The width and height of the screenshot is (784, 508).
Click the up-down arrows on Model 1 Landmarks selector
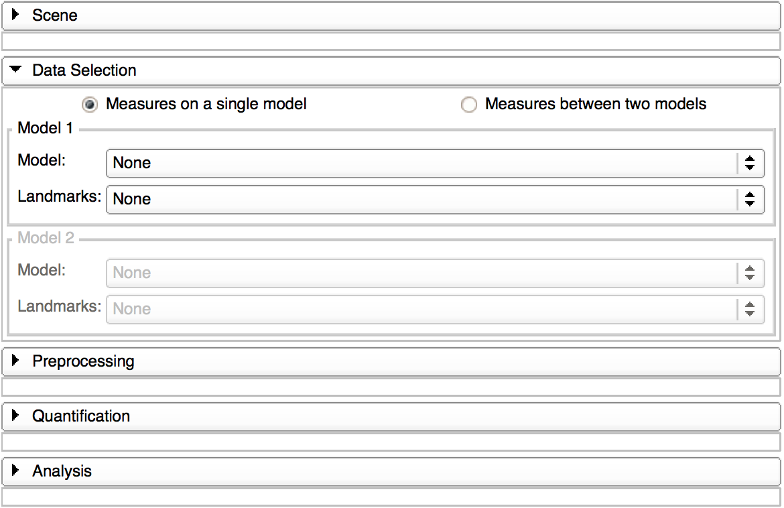point(750,199)
